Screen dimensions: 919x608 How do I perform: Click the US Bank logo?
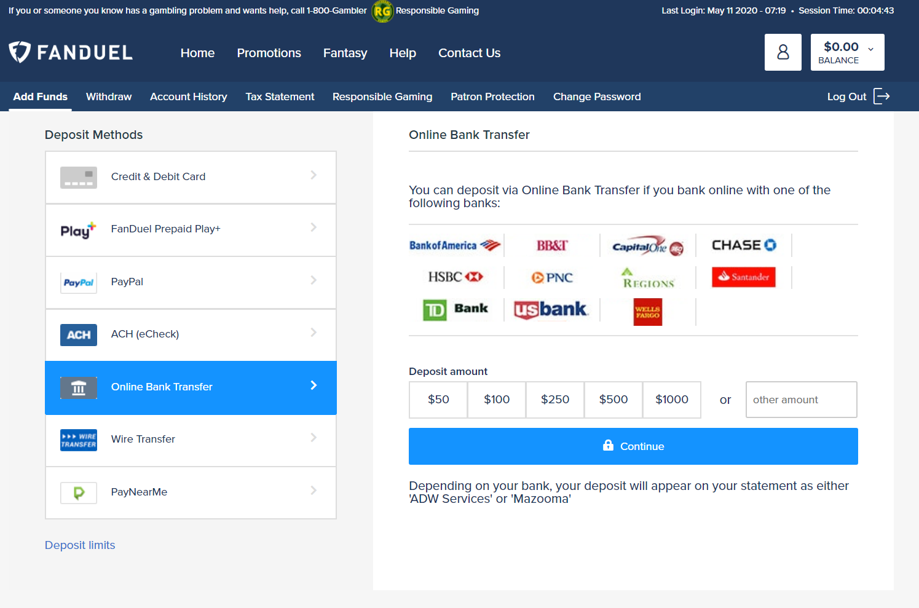551,310
